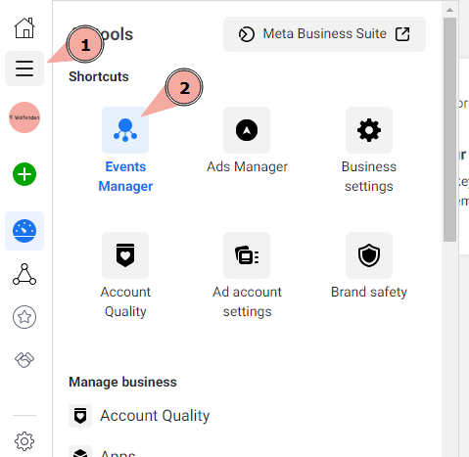This screenshot has height=457, width=469.
Task: Open Meta Business Suite button
Action: click(x=324, y=34)
